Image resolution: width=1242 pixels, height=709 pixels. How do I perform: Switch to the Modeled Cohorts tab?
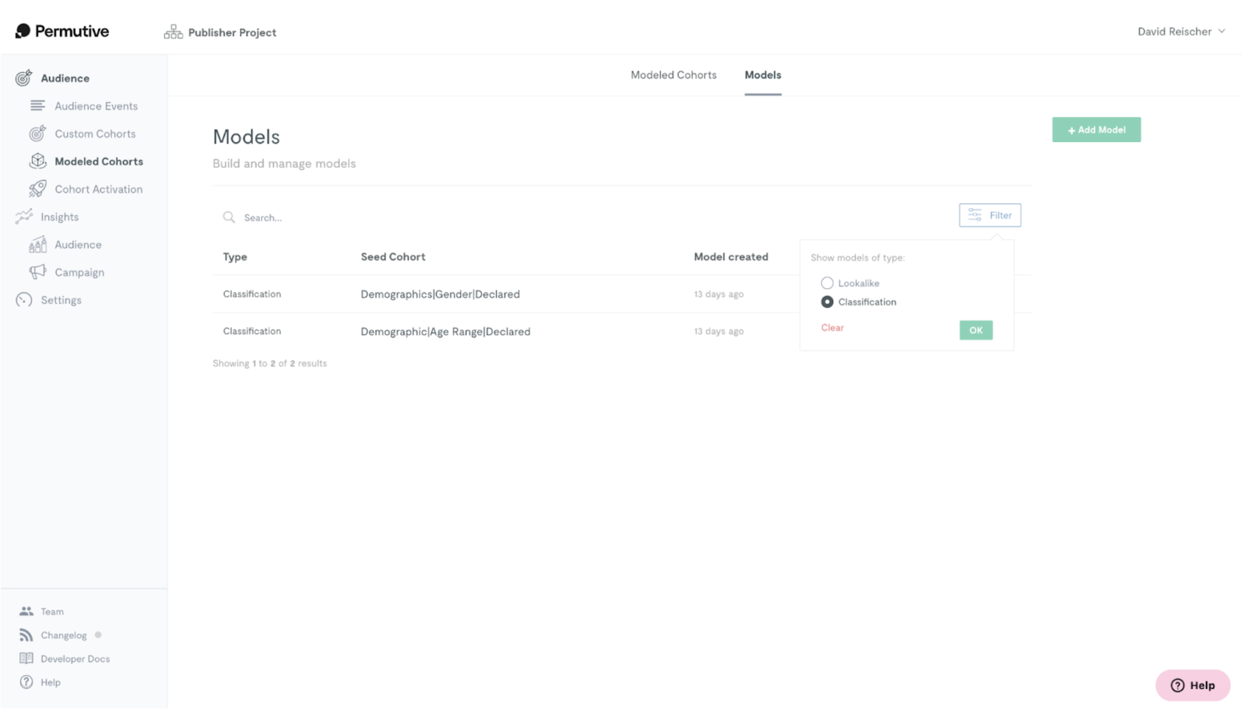[673, 75]
